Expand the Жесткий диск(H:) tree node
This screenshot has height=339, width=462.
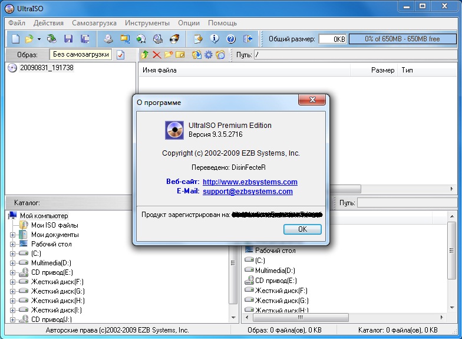pyautogui.click(x=13, y=301)
